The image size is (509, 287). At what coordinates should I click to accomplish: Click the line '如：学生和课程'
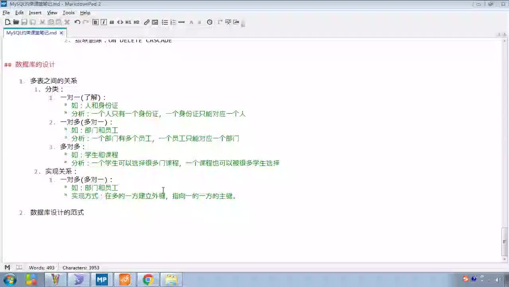(x=95, y=155)
